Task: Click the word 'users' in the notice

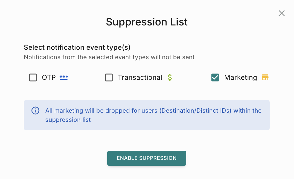Action: [150, 111]
